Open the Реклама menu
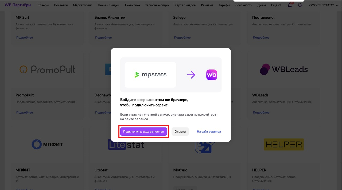The width and height of the screenshot is (342, 190). 207,5
